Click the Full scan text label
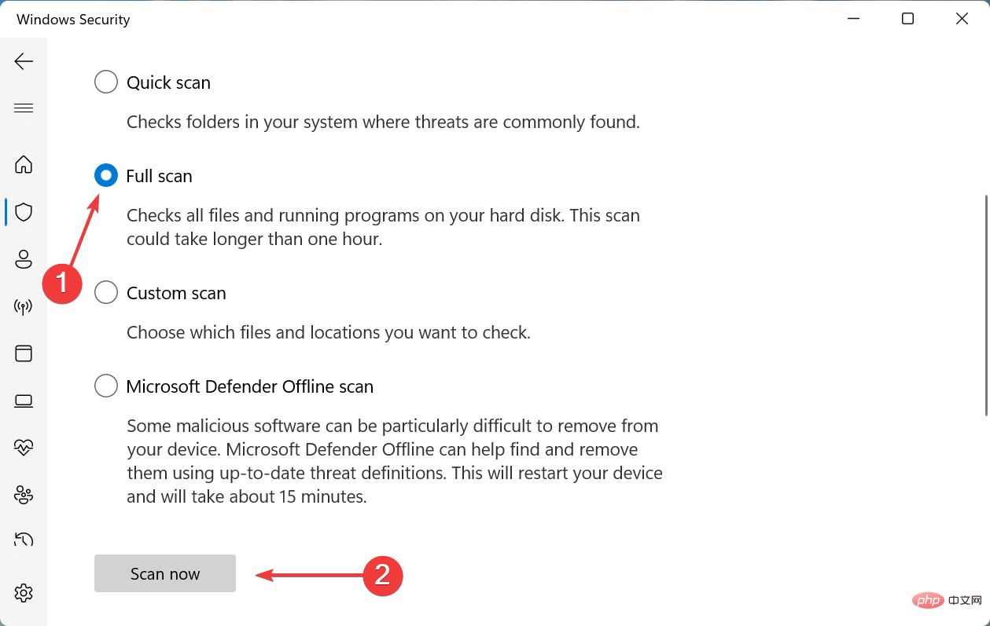 (x=159, y=175)
